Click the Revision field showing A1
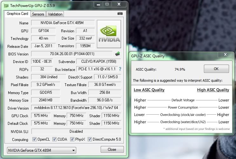Screen dimensions: 236x159 (85, 31)
